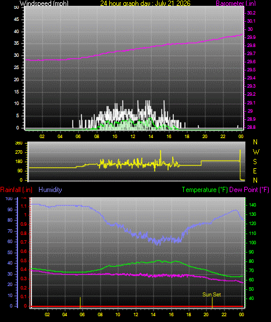Click the "E" compass letter beside wind direction graph
The width and height of the screenshot is (271, 322).
[255, 171]
